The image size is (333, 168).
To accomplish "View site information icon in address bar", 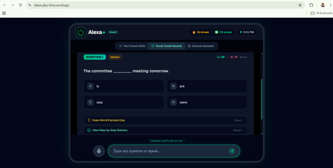I will (x=30, y=5).
